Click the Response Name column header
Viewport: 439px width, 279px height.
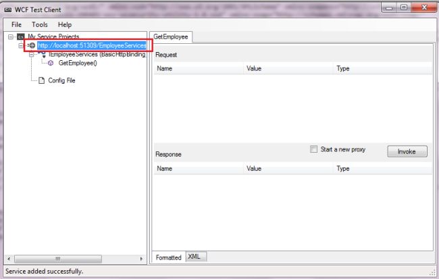199,169
